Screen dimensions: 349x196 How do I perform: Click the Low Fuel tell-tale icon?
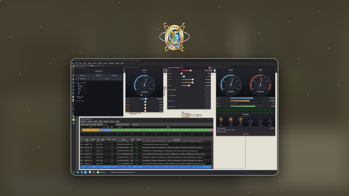241,124
